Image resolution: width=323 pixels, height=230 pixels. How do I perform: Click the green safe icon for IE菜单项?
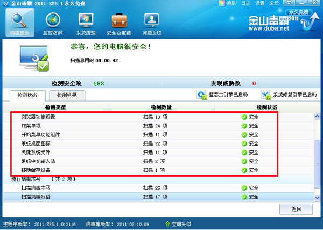(x=244, y=126)
